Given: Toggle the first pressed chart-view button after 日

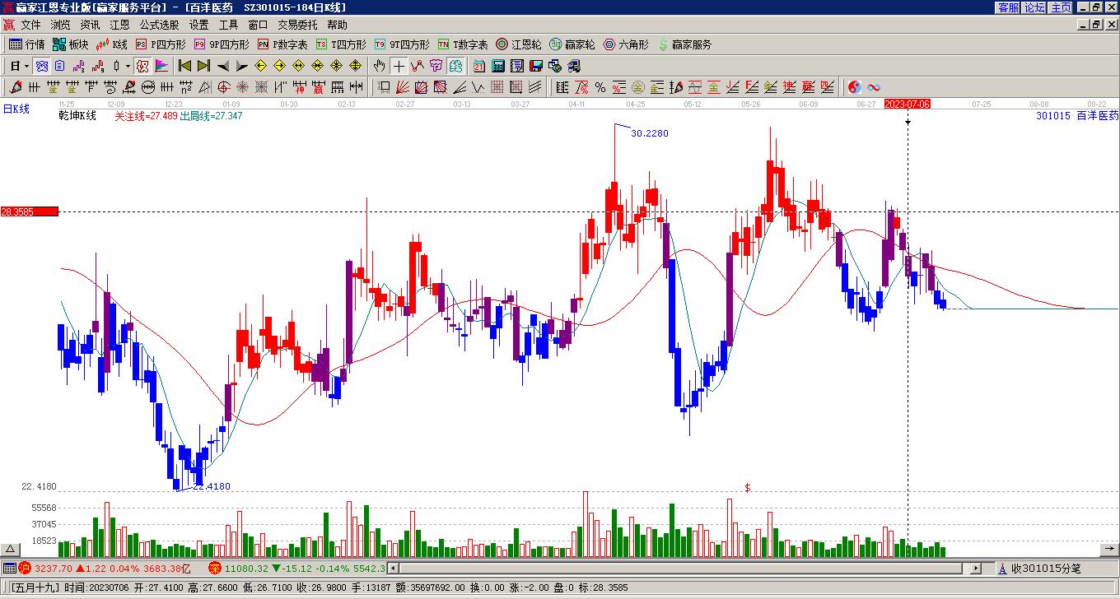Looking at the screenshot, I should pos(42,66).
